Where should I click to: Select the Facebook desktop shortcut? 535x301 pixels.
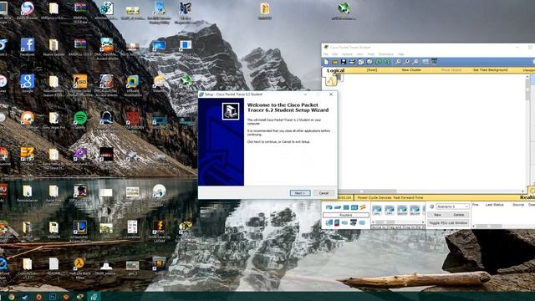click(x=28, y=47)
